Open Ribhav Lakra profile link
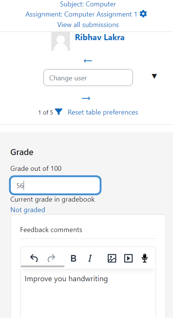173x318 pixels. tap(100, 37)
